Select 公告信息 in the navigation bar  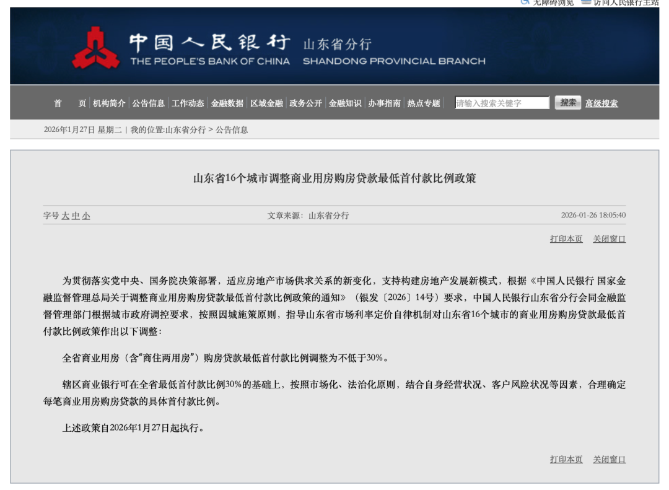148,103
